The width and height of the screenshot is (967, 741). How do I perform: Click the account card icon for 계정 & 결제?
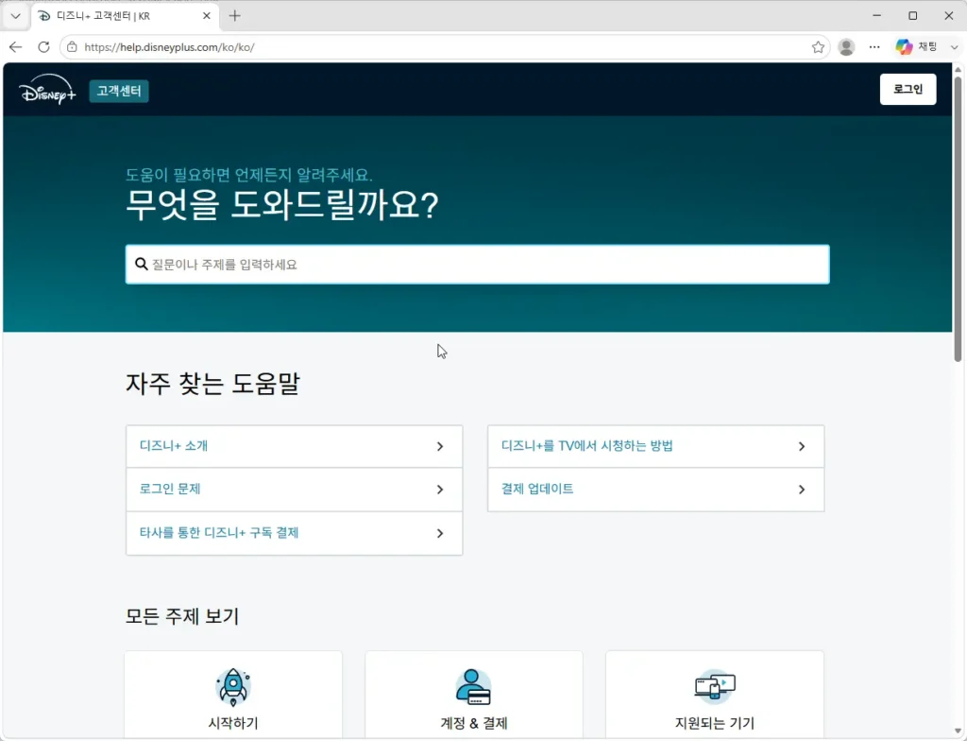point(473,687)
